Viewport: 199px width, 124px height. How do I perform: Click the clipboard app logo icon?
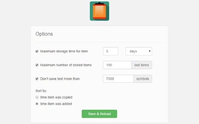click(99, 11)
